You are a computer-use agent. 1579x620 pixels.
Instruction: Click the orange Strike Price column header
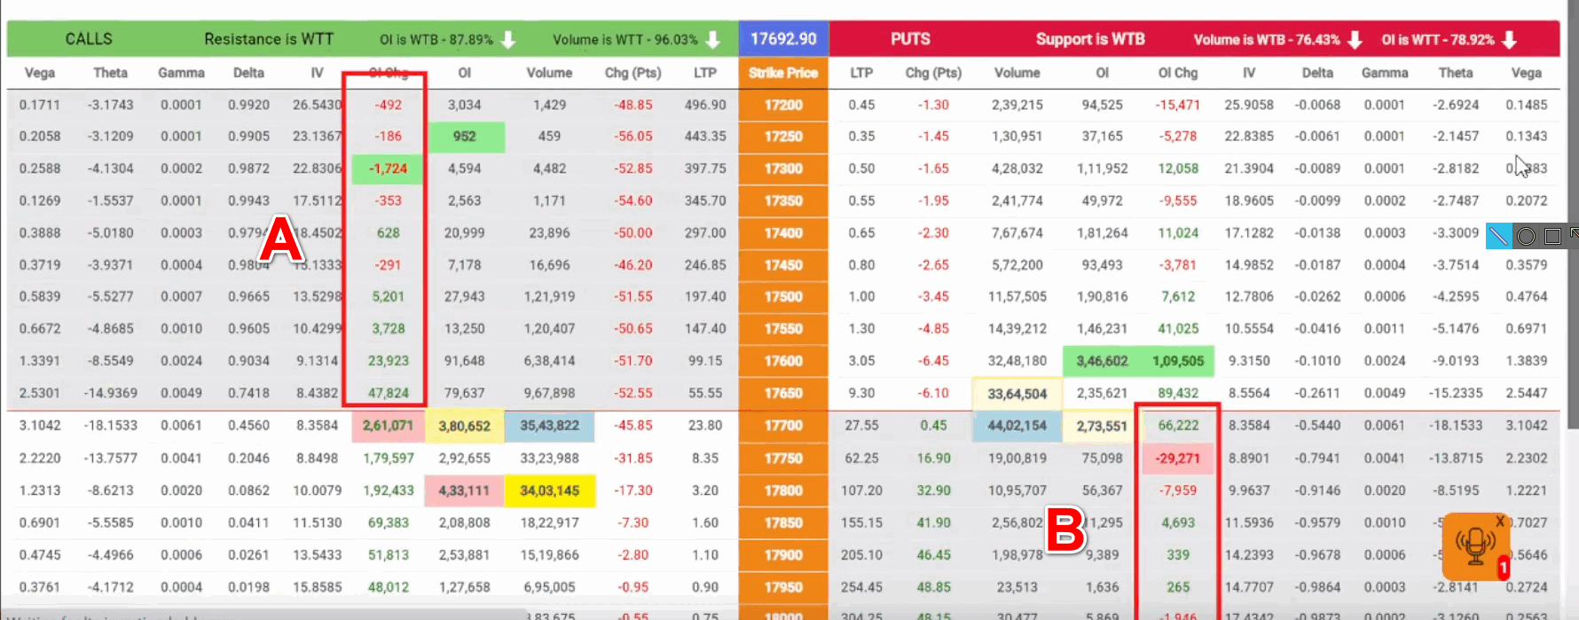point(783,73)
